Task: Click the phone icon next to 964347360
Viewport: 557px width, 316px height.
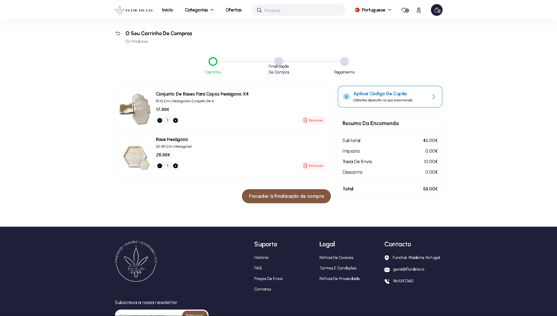Action: 387,281
